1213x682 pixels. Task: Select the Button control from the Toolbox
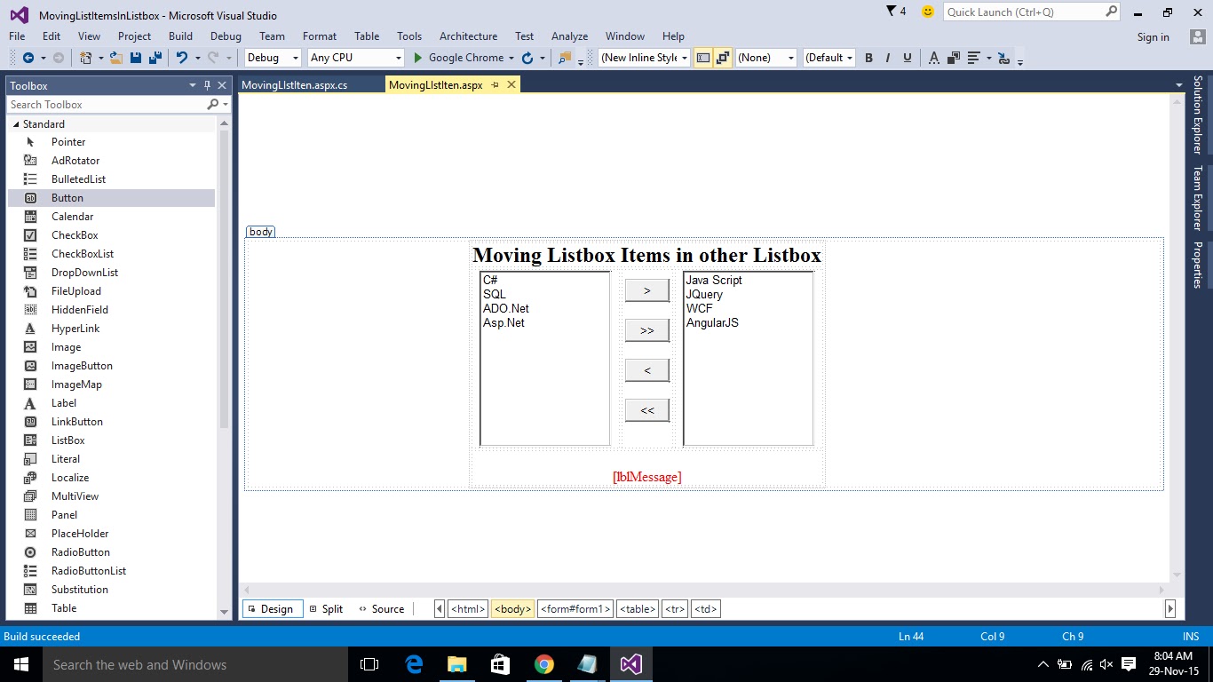67,197
